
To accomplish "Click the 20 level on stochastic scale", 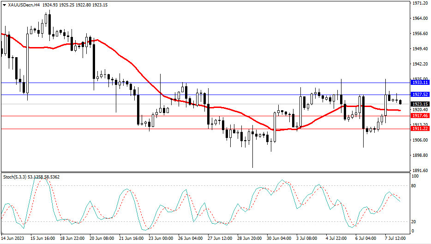I will pyautogui.click(x=414, y=222).
